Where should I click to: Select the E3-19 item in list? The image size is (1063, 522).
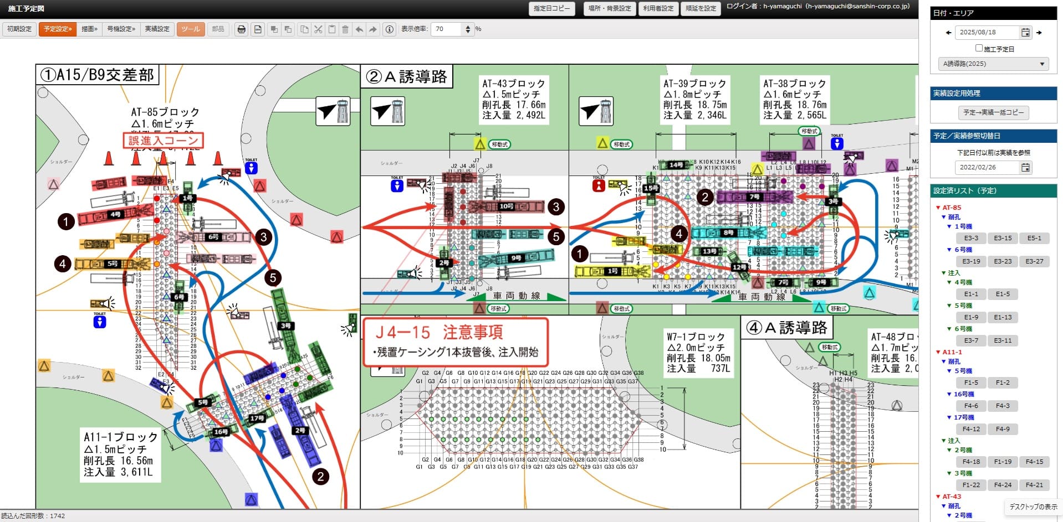[x=971, y=261]
